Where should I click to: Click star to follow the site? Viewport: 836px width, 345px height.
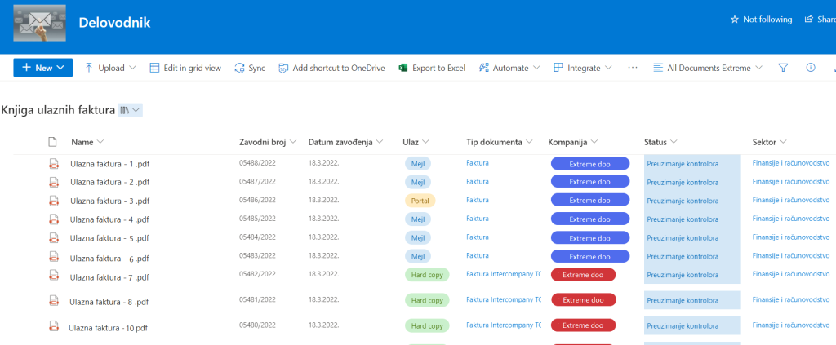click(x=735, y=20)
